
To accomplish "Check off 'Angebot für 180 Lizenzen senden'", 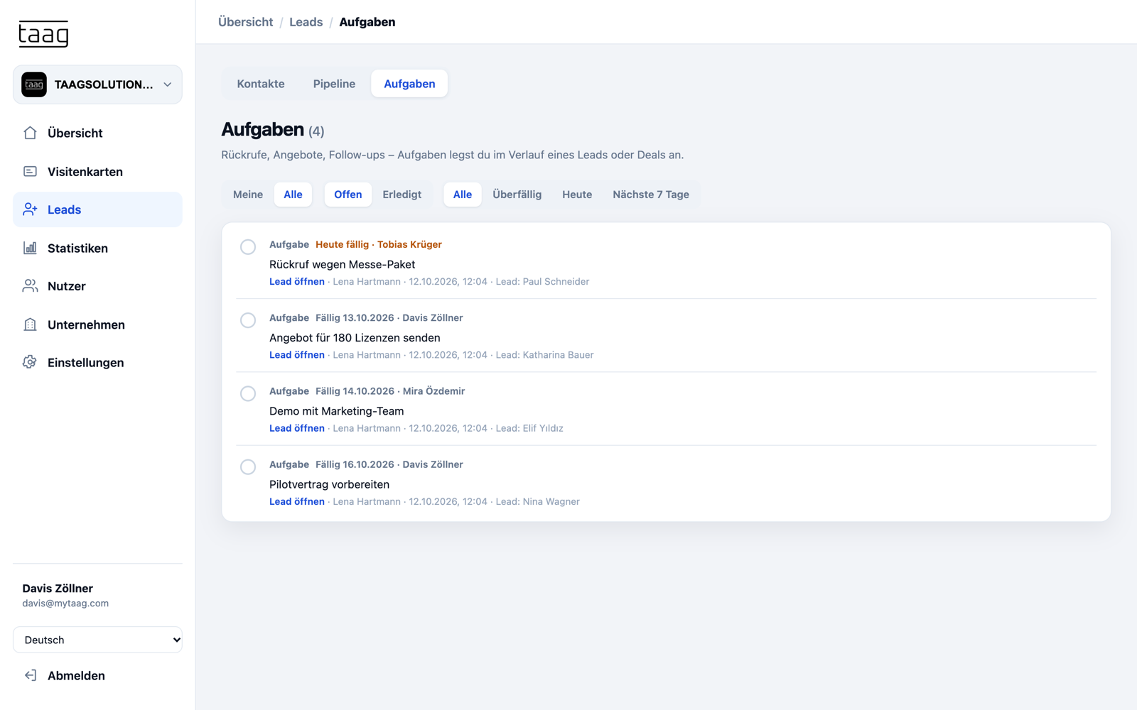I will coord(248,320).
